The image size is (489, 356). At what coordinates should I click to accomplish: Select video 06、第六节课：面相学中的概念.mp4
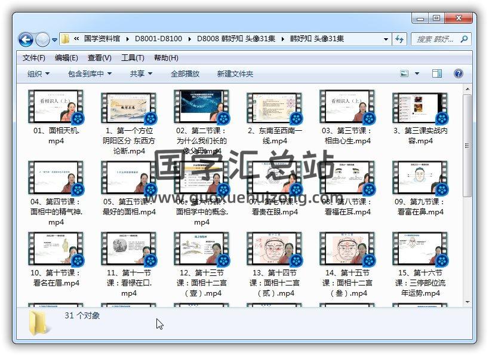[201, 193]
